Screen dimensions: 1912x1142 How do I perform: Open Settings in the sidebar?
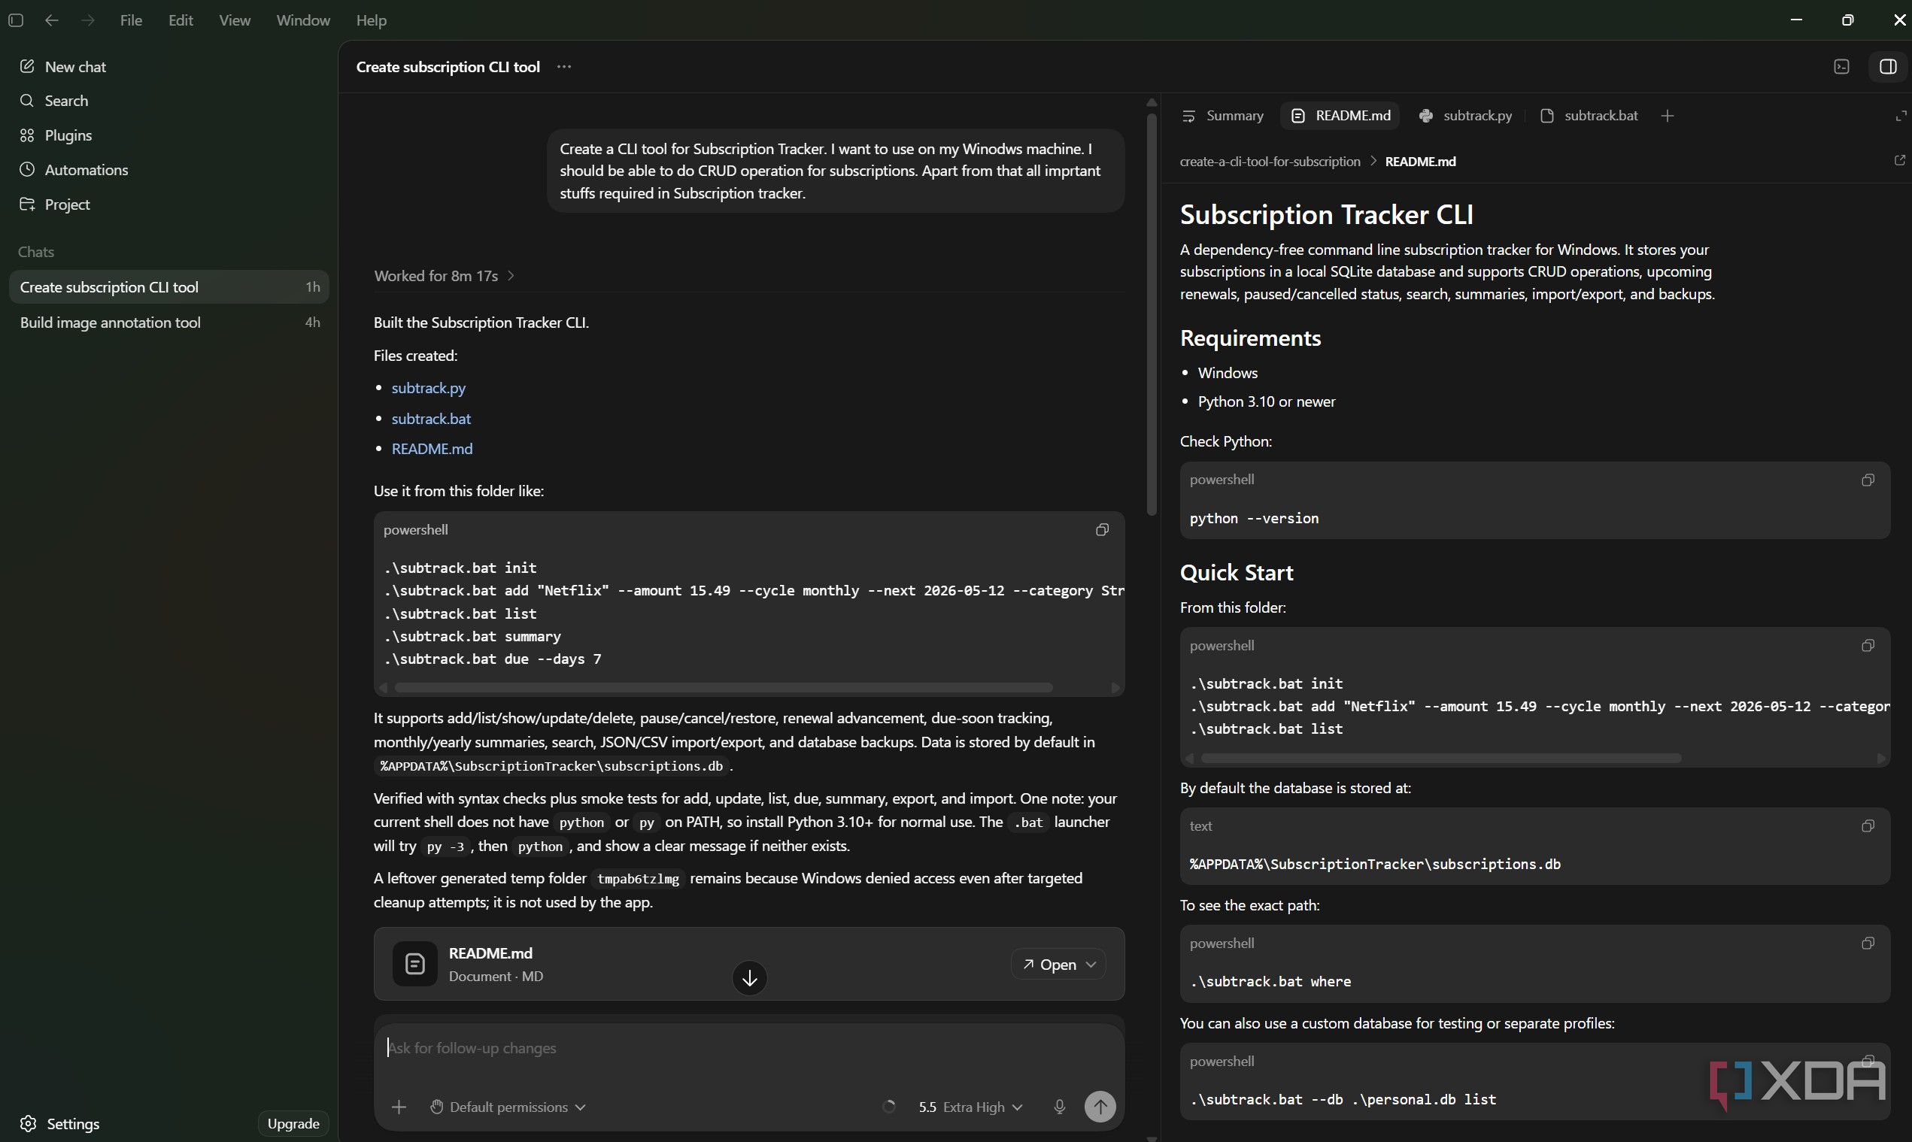point(60,1123)
